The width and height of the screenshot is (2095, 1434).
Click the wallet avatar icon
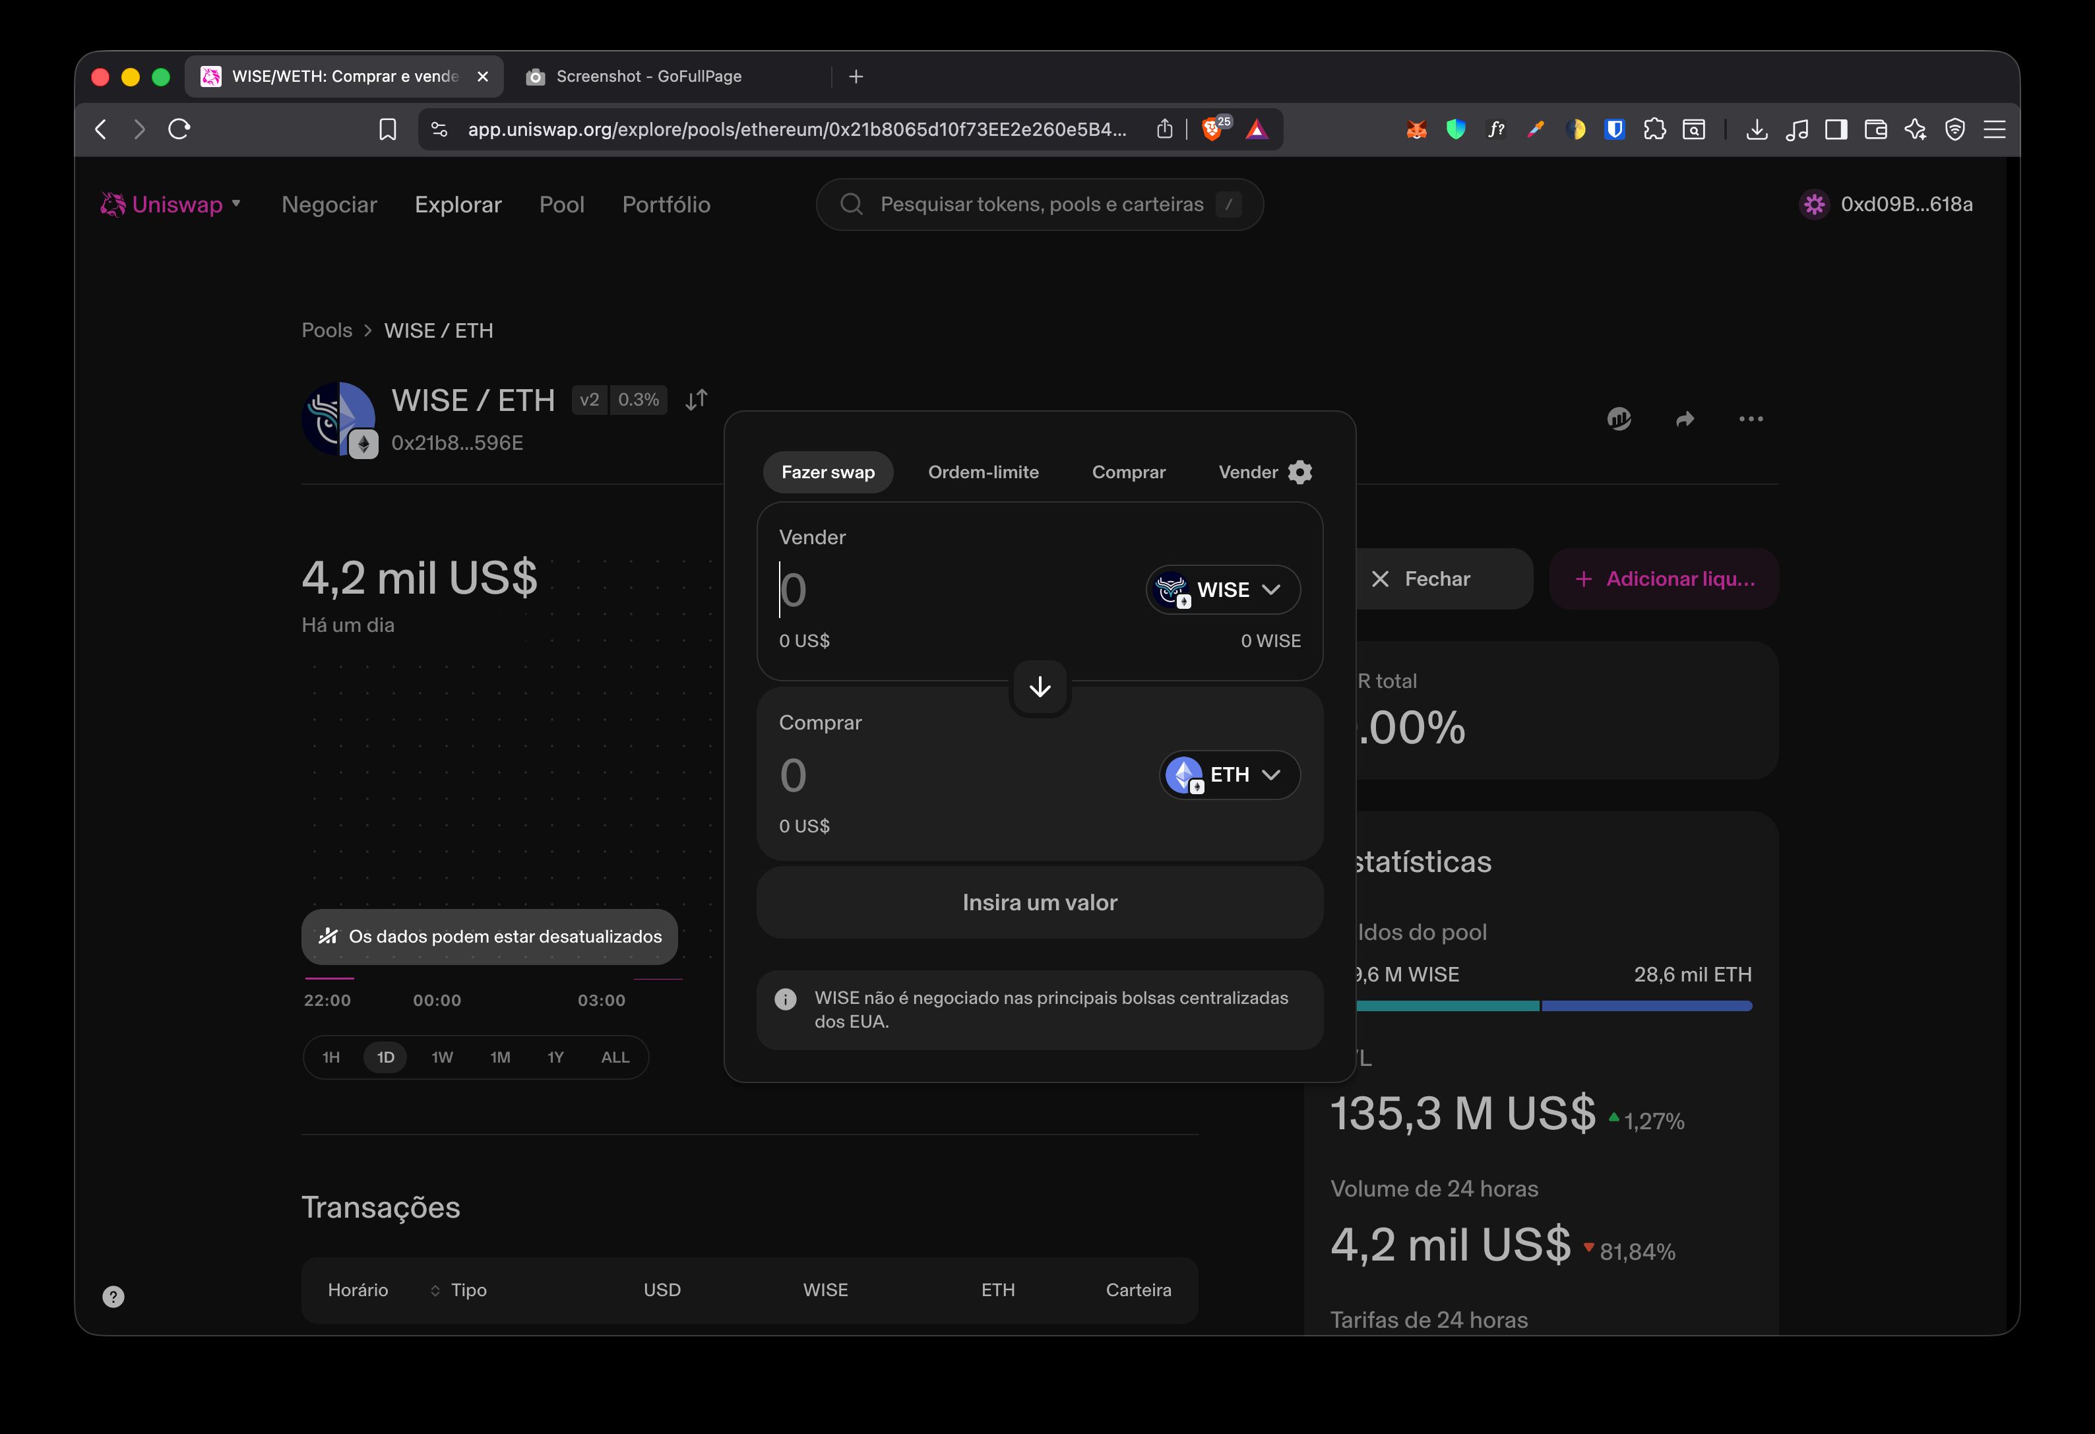(x=1815, y=204)
